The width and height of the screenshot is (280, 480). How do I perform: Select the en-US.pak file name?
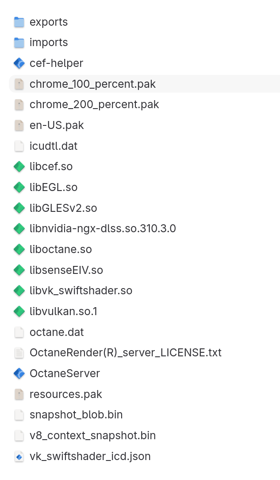click(x=57, y=125)
